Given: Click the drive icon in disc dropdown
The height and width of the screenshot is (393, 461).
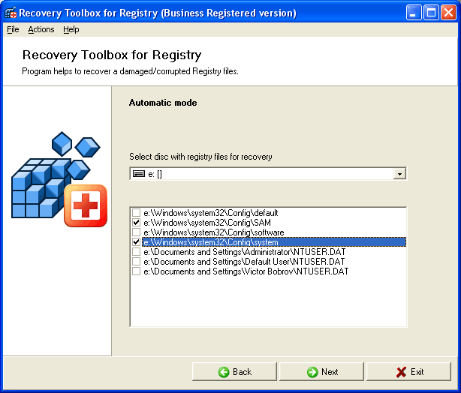Looking at the screenshot, I should [x=139, y=174].
